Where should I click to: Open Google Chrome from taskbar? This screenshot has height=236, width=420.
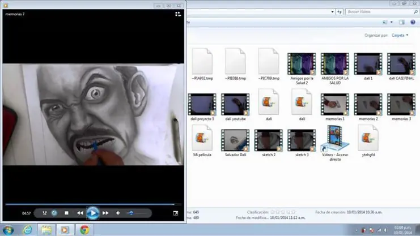coord(84,230)
